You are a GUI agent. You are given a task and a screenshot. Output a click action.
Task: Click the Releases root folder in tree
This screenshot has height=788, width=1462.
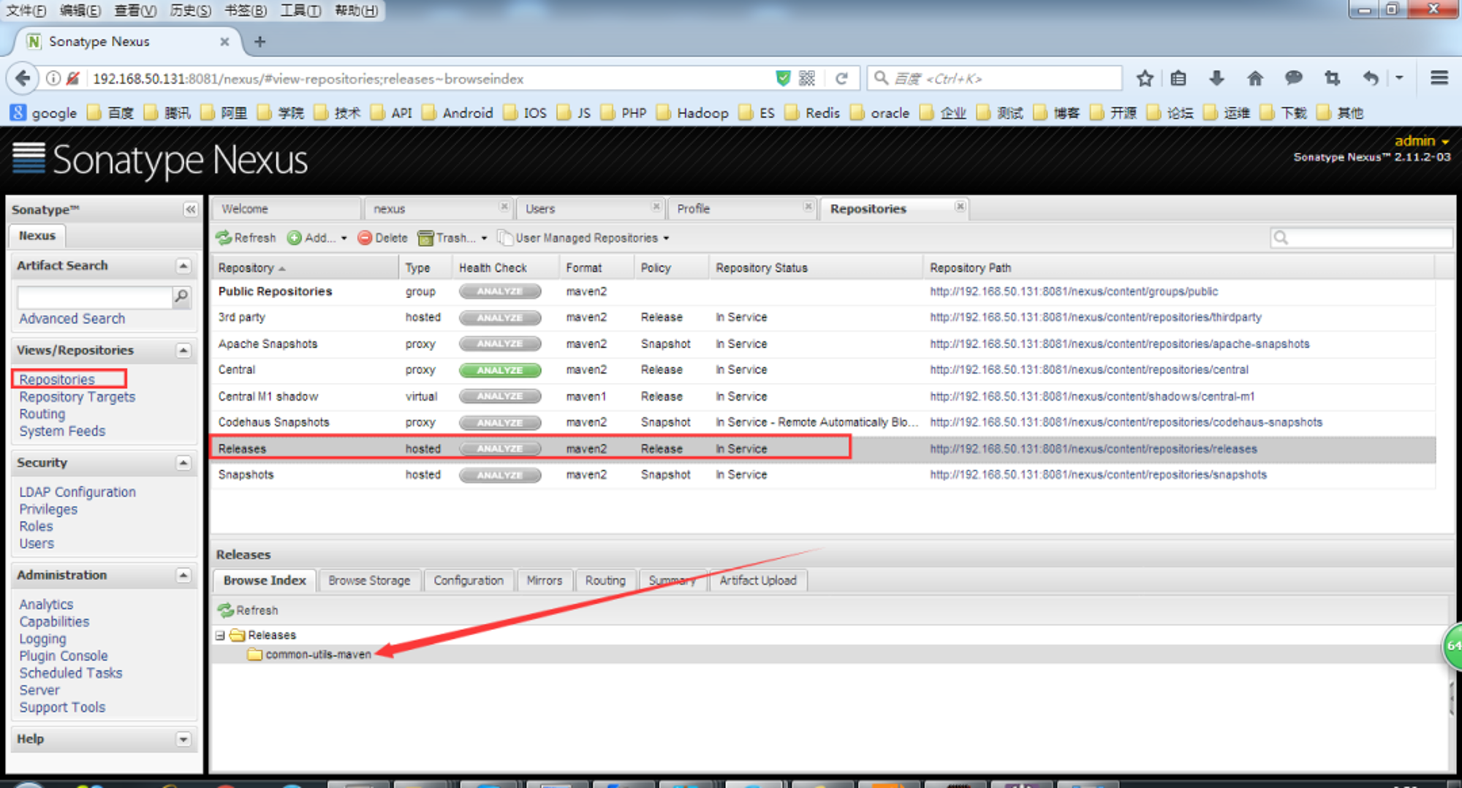coord(272,634)
